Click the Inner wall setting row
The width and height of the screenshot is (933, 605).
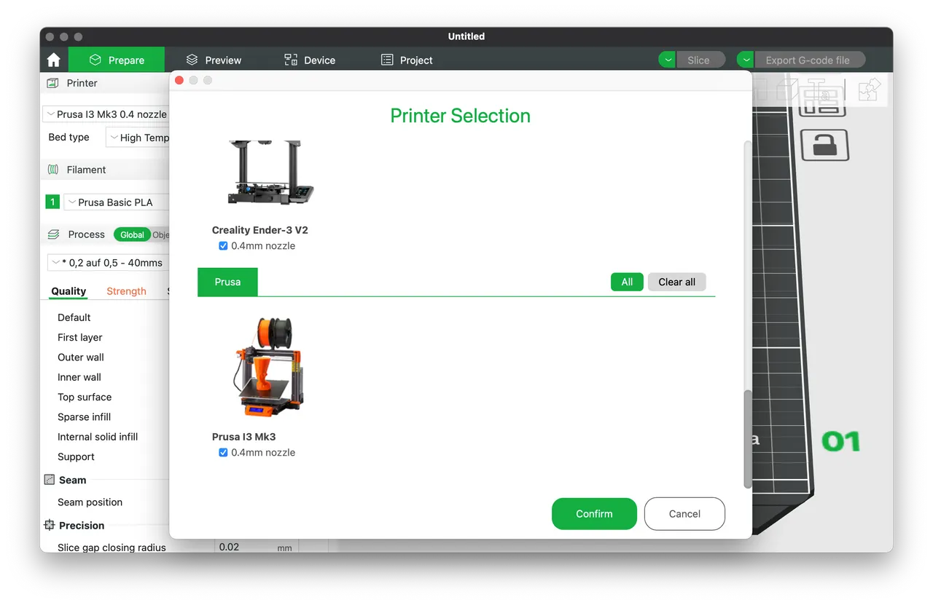[x=79, y=377]
